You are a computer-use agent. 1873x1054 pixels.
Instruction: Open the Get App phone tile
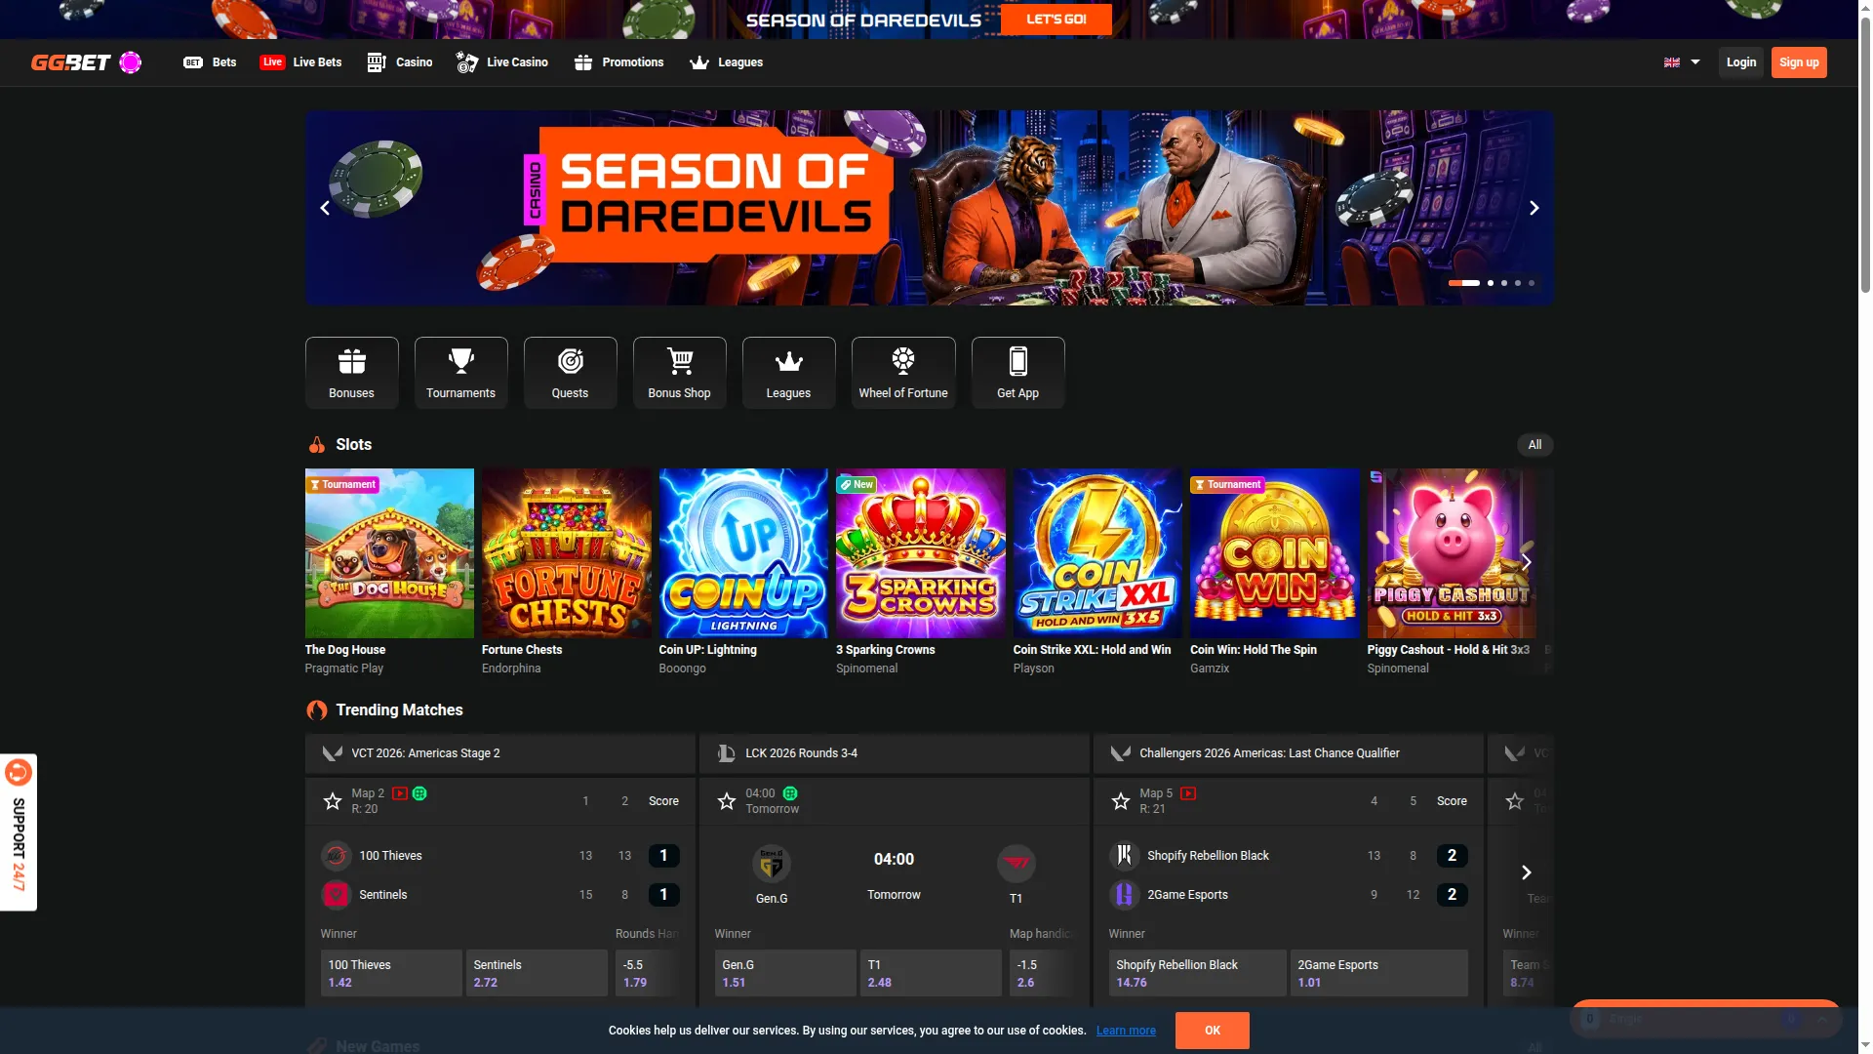tap(1017, 373)
